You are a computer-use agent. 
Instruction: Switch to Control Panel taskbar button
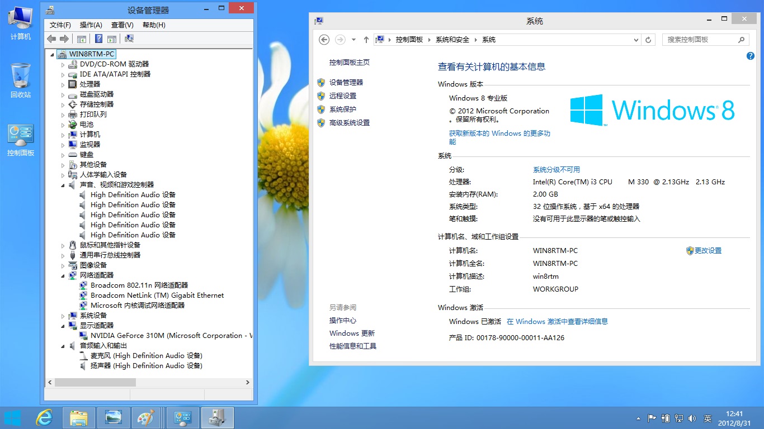click(x=183, y=418)
